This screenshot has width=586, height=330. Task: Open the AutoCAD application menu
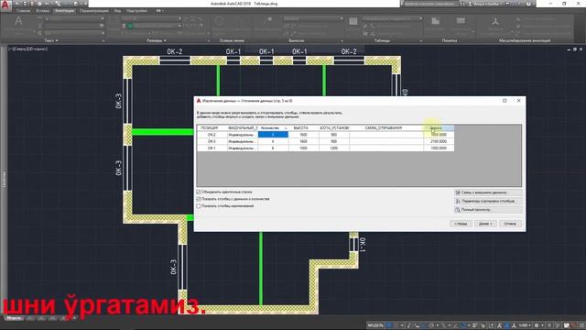[x=5, y=5]
